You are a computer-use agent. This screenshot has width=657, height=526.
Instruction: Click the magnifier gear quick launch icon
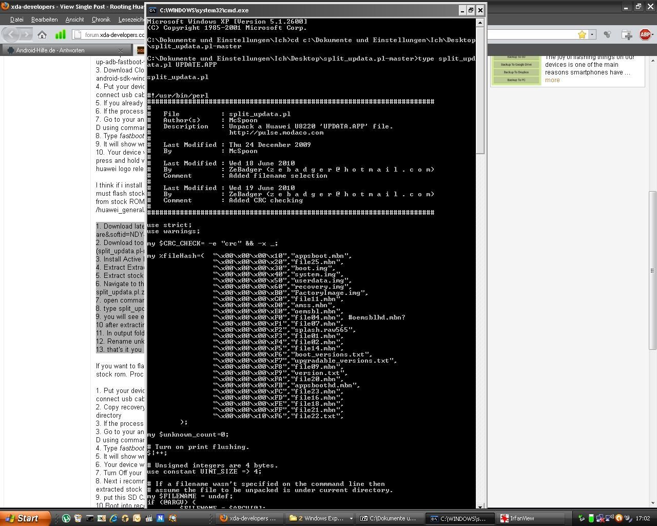pos(172,518)
